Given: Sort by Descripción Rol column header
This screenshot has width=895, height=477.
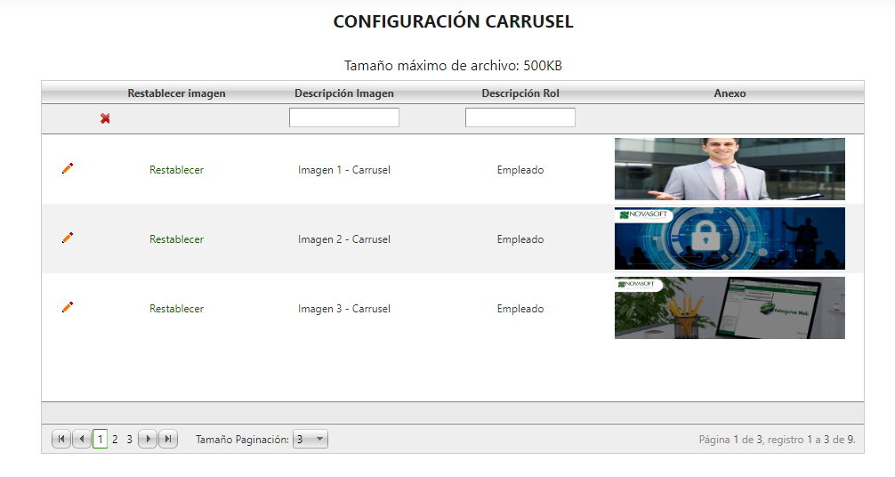Looking at the screenshot, I should (520, 93).
